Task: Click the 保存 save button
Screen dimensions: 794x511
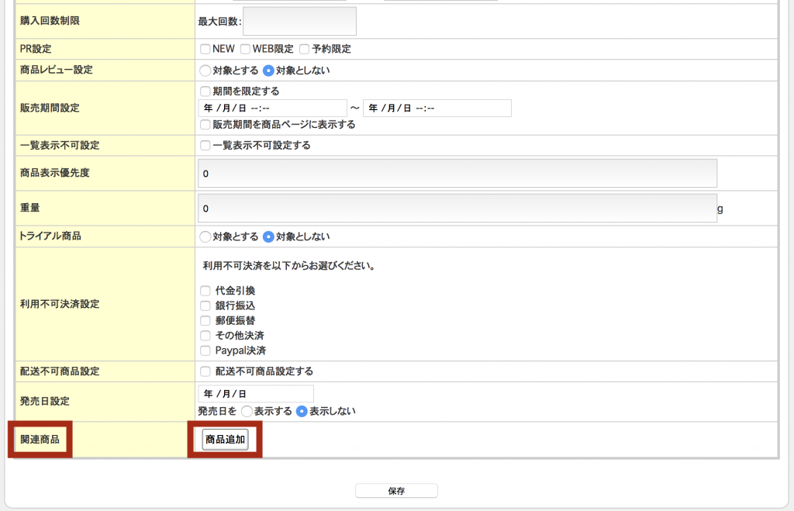Action: pos(396,490)
